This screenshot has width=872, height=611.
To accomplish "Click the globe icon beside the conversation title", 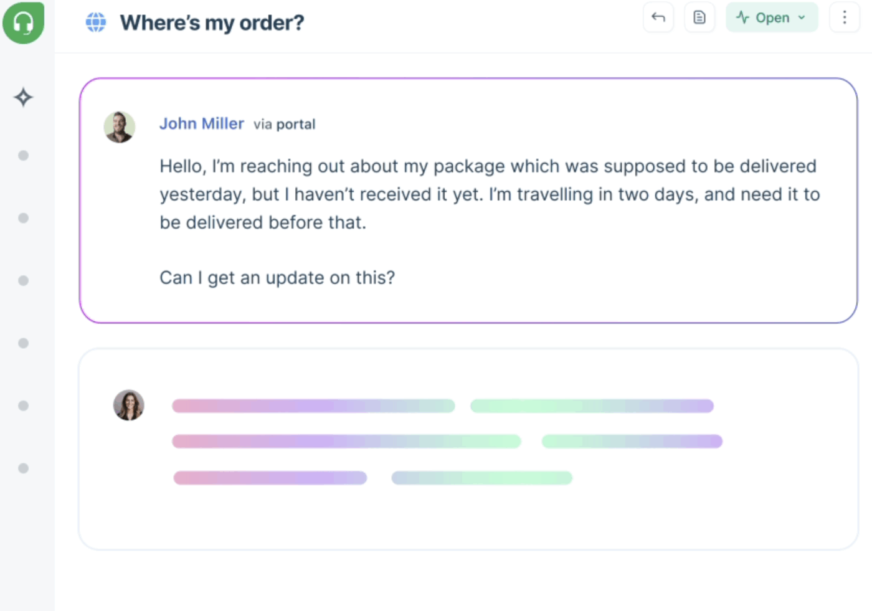I will coord(97,22).
